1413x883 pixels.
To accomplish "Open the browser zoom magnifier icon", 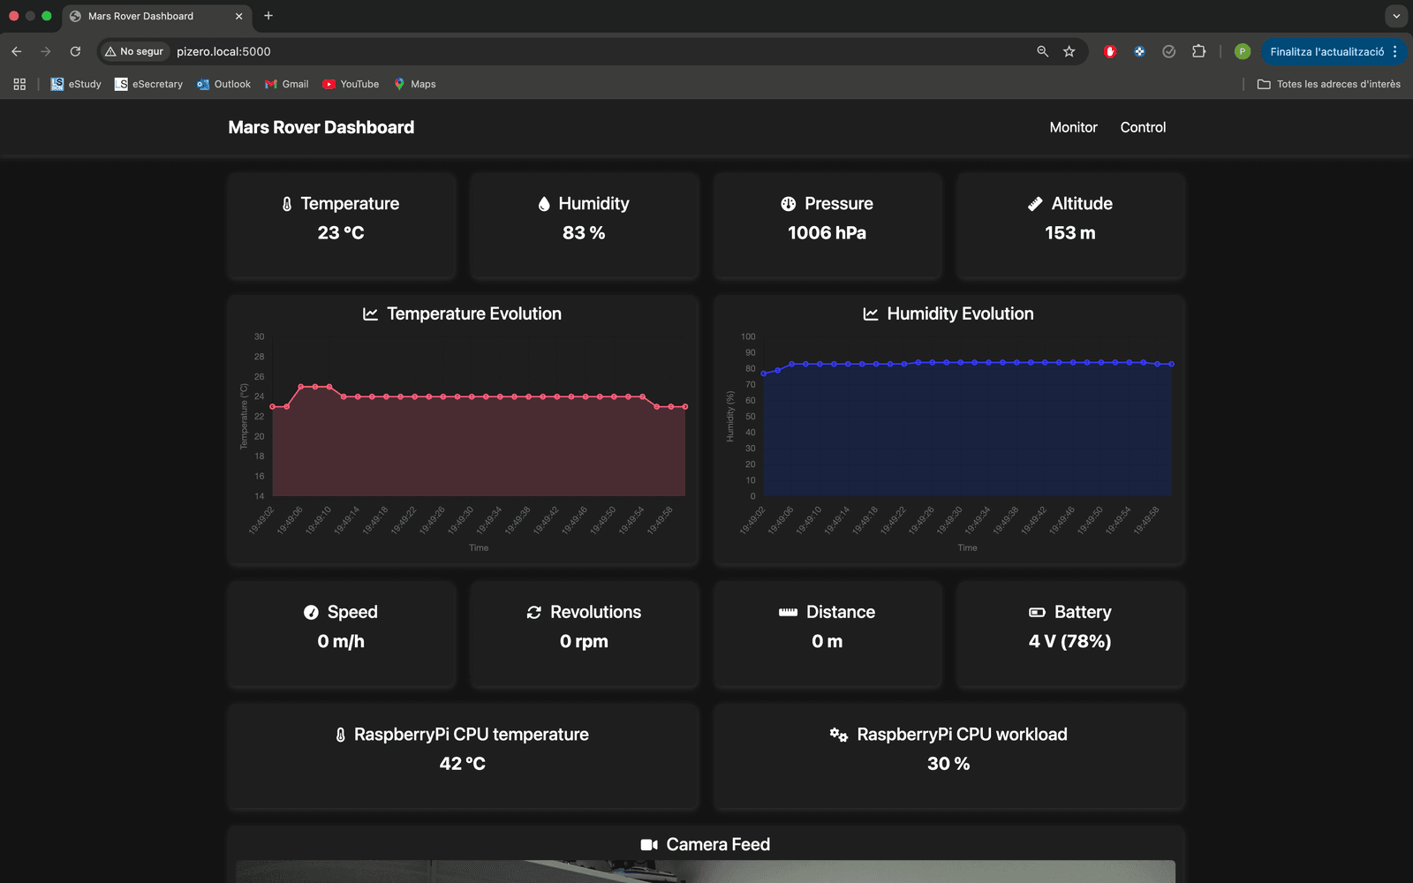I will point(1043,51).
